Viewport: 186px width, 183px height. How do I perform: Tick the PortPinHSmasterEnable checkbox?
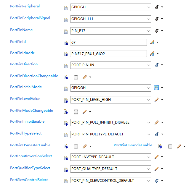tap(76, 146)
